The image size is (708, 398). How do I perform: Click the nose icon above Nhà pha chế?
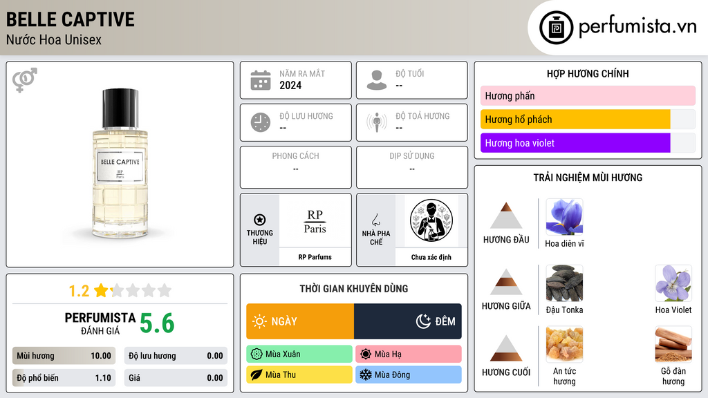click(375, 220)
